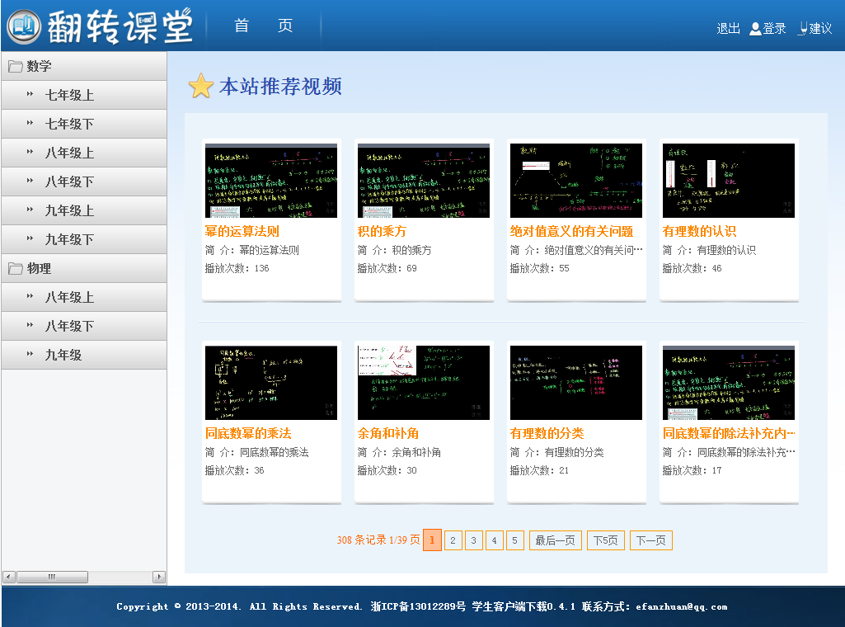845x627 pixels.
Task: Open the 幂的运算法则 video thumbnail
Action: pos(271,181)
